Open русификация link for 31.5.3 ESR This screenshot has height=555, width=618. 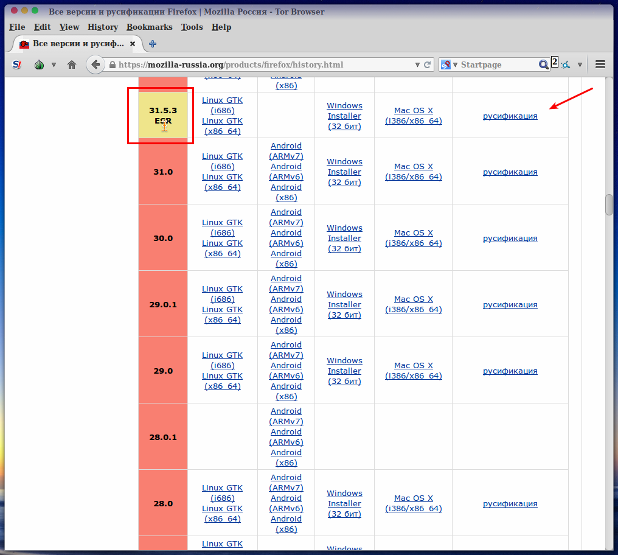(510, 116)
